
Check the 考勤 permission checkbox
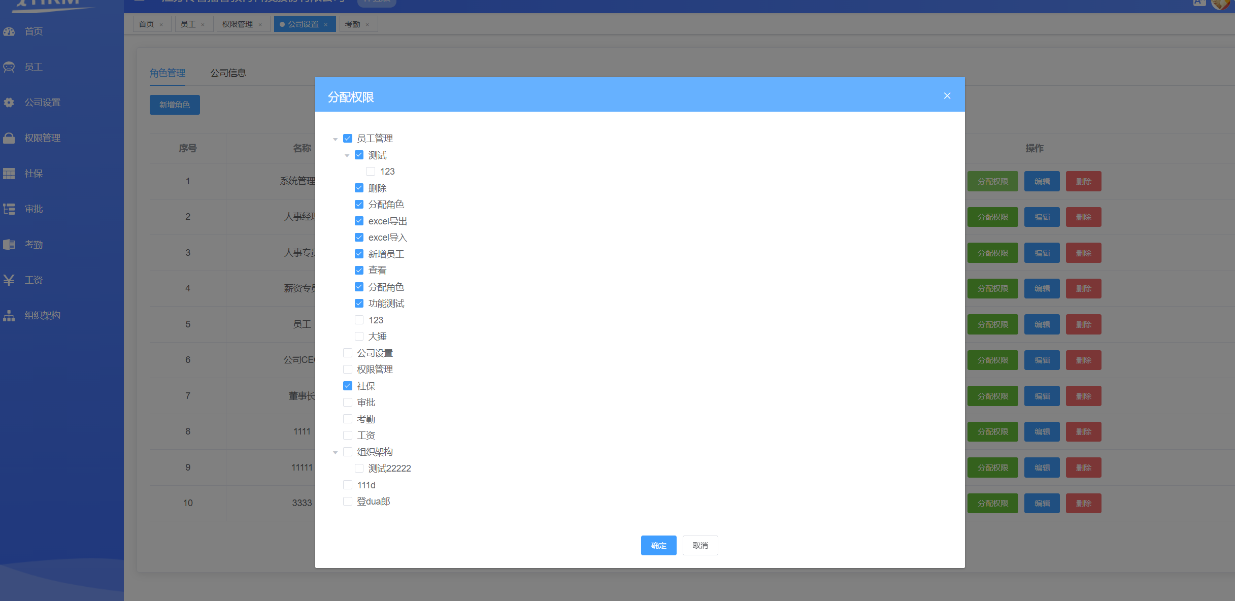click(348, 419)
